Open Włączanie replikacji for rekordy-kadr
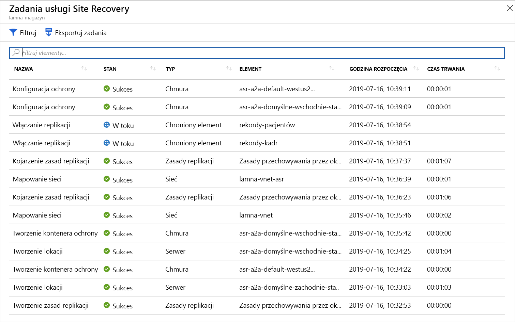Viewport: 515px width, 322px height. click(41, 143)
